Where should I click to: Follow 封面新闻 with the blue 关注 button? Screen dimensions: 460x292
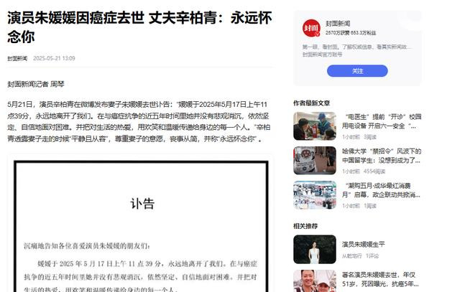(x=357, y=71)
